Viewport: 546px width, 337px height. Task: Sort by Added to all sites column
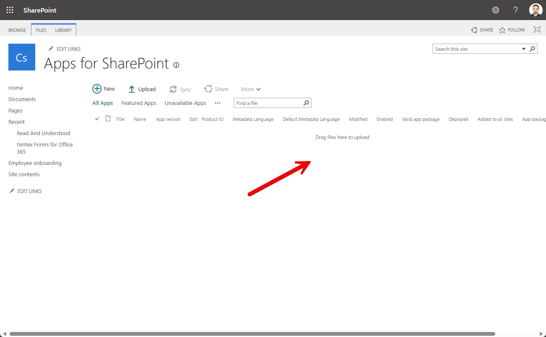[x=495, y=119]
